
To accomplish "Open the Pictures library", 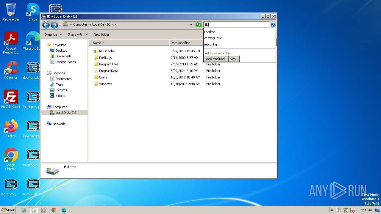I will 61,90.
